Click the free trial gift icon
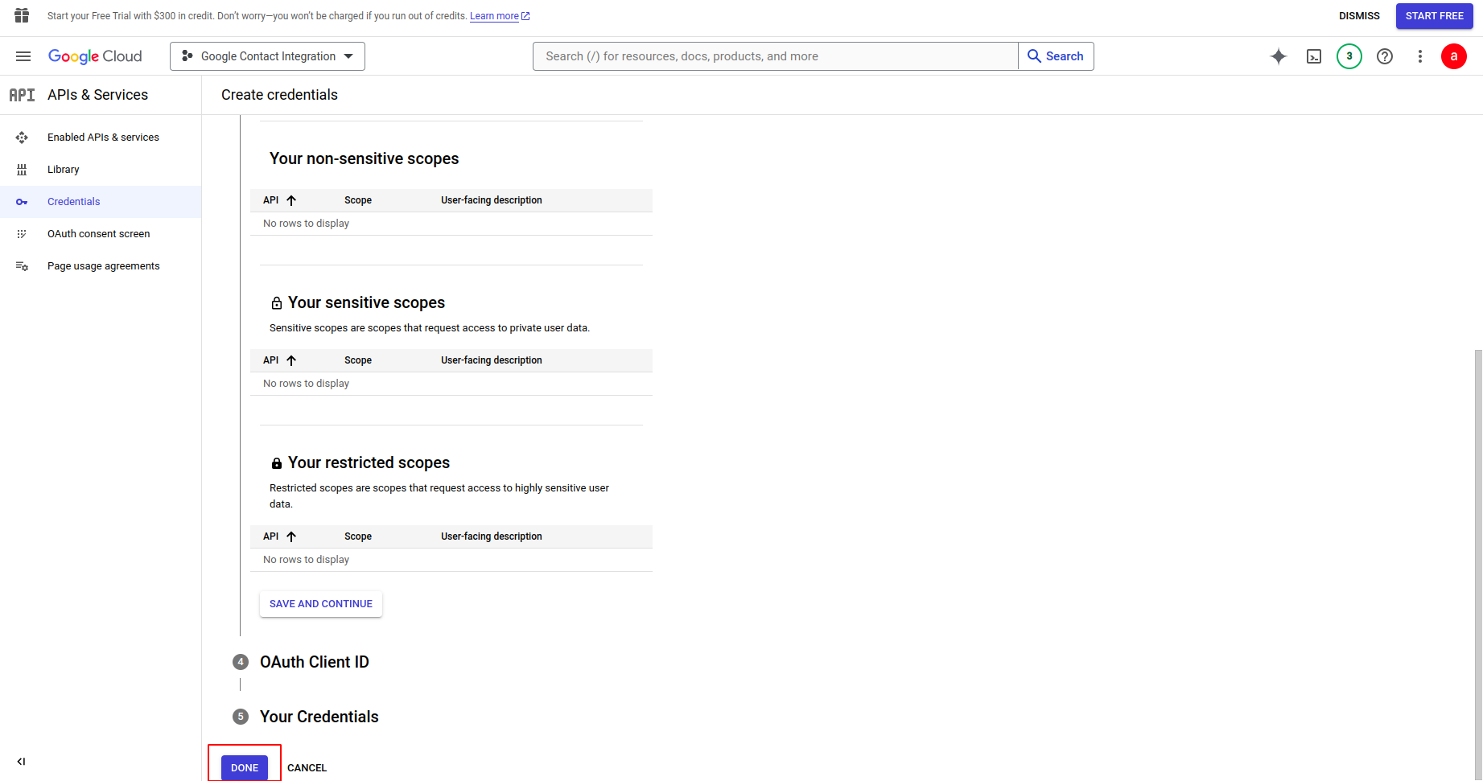The height and width of the screenshot is (781, 1483). [x=22, y=15]
